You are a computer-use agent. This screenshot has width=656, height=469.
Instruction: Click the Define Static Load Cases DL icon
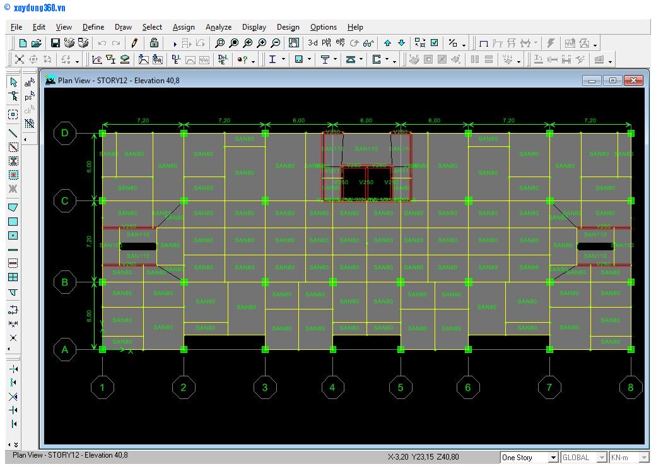pos(176,60)
